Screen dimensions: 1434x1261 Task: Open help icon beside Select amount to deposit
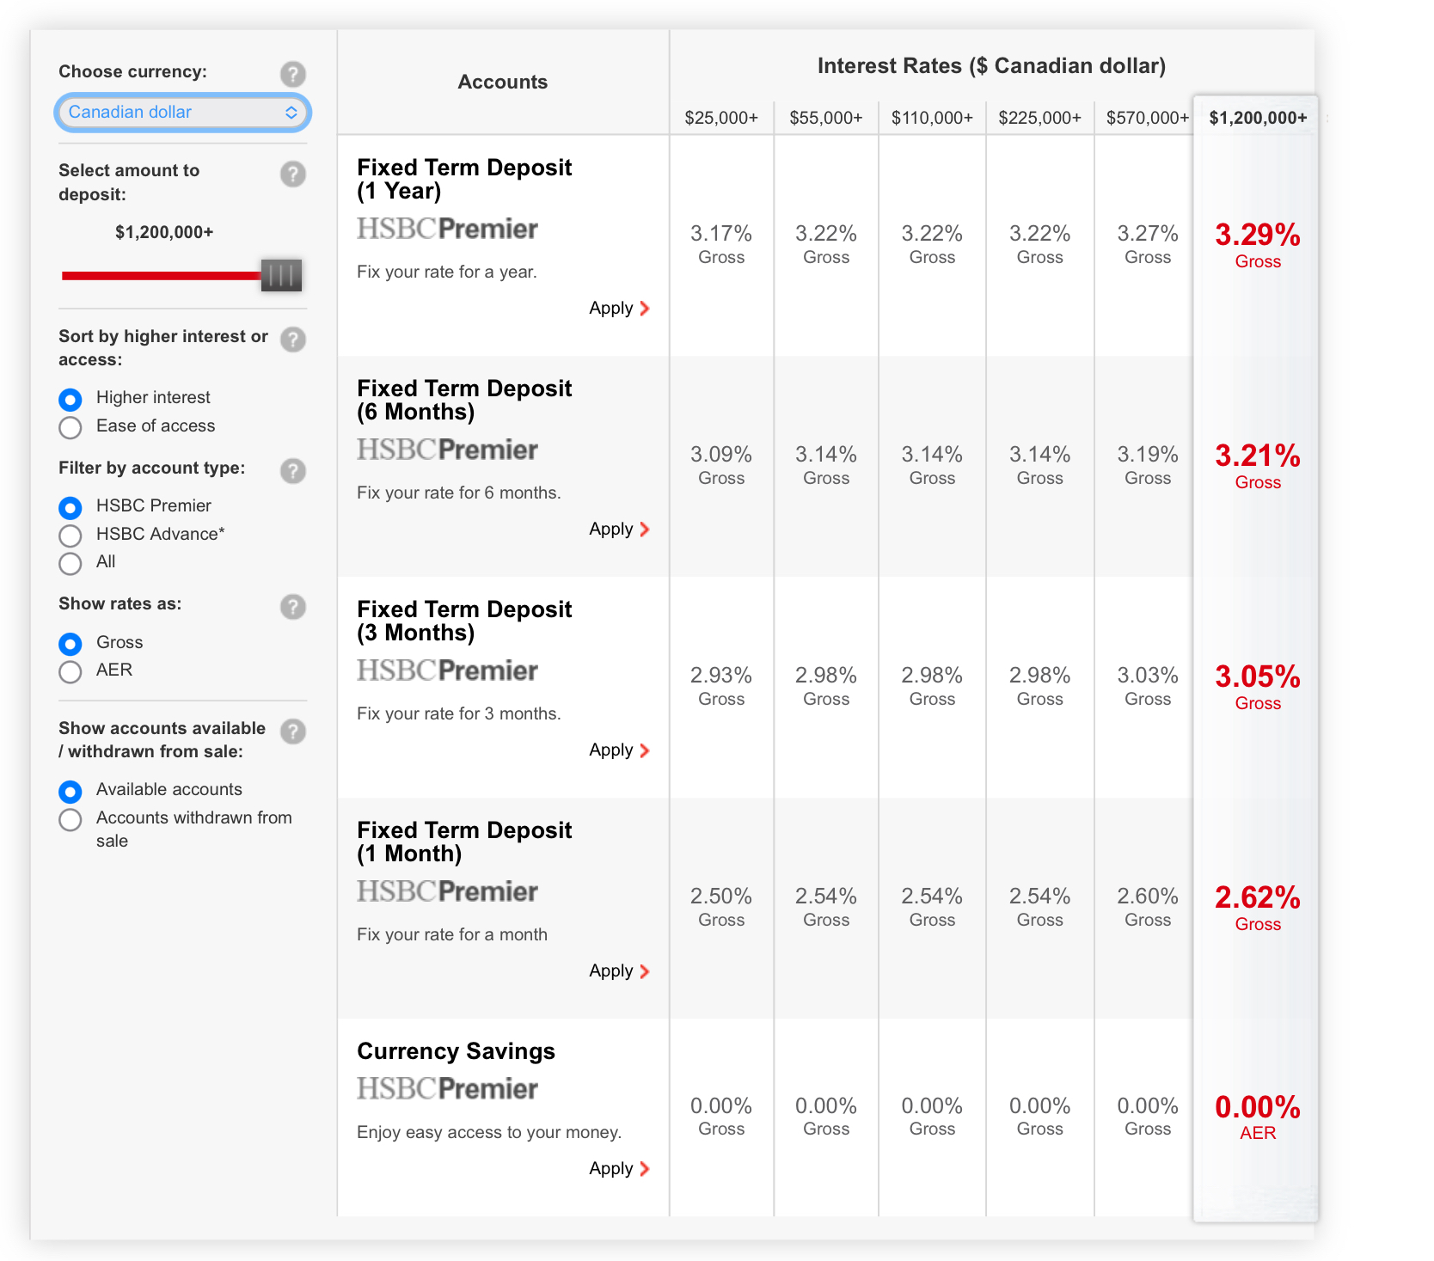click(293, 174)
